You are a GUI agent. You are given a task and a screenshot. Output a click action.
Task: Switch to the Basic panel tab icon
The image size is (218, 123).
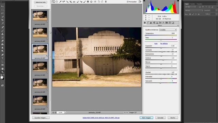pyautogui.click(x=145, y=23)
